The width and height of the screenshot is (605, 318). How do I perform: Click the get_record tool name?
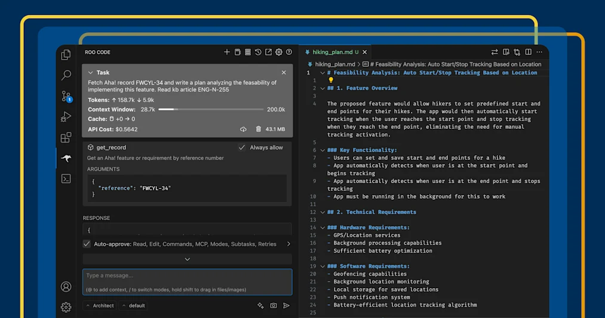(111, 147)
